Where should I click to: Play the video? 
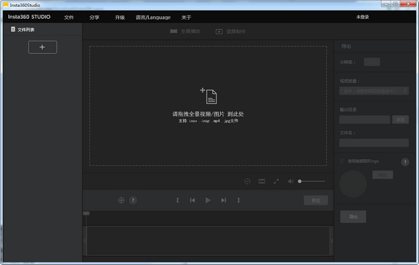pyautogui.click(x=207, y=200)
